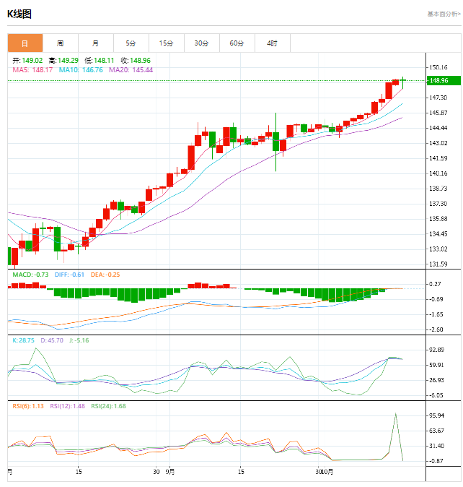Open the 30分 interval tab
This screenshot has height=487, width=463.
point(202,43)
